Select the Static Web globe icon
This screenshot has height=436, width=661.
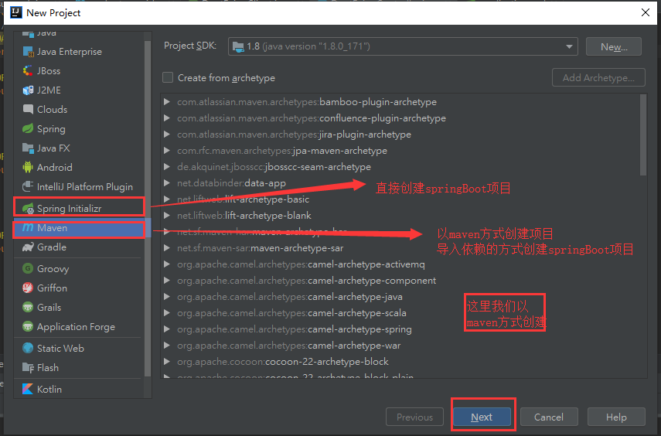(x=28, y=349)
